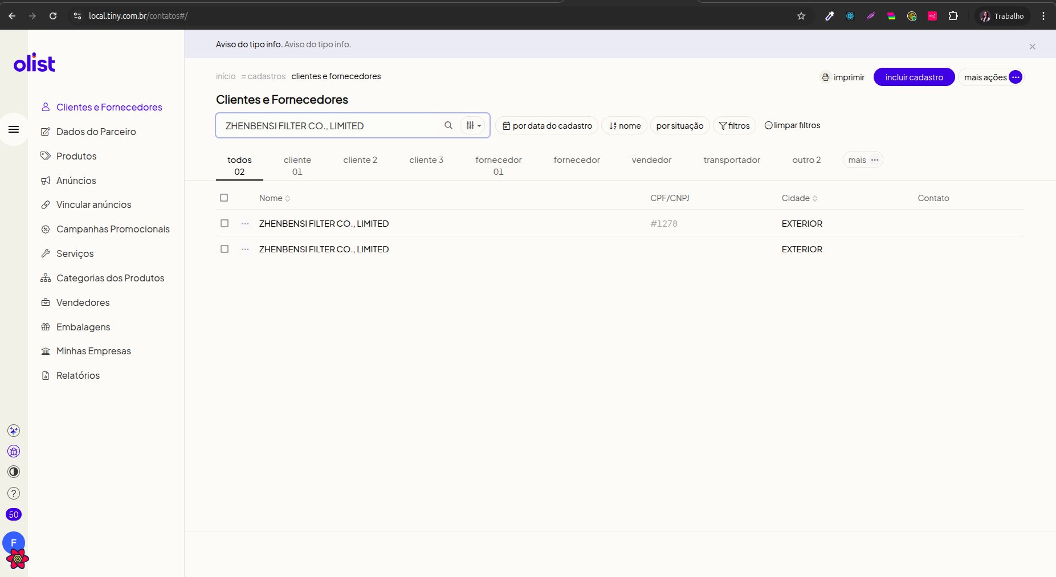Toggle the hamburger sidebar menu

[14, 129]
